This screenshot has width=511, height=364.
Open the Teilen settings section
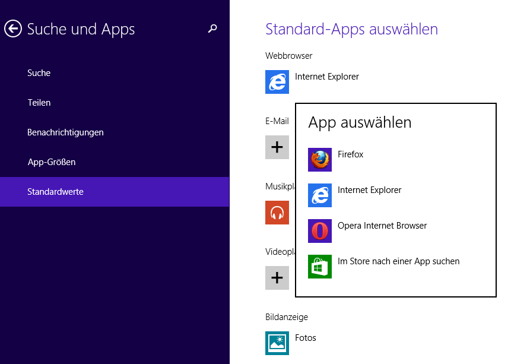click(115, 103)
